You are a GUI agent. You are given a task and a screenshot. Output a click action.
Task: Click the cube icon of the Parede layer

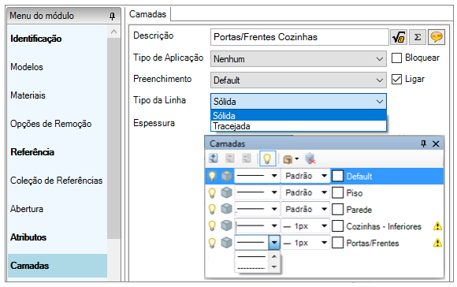[226, 209]
